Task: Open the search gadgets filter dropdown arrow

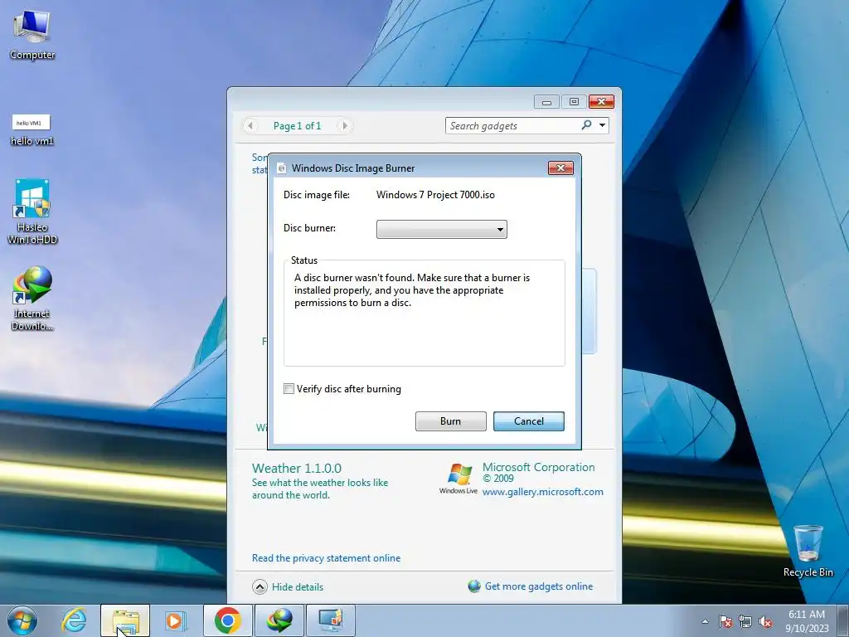Action: click(x=602, y=126)
